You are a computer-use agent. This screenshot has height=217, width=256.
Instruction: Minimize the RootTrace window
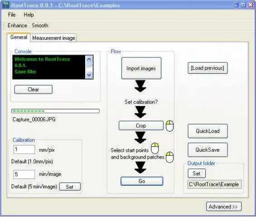[x=236, y=5]
